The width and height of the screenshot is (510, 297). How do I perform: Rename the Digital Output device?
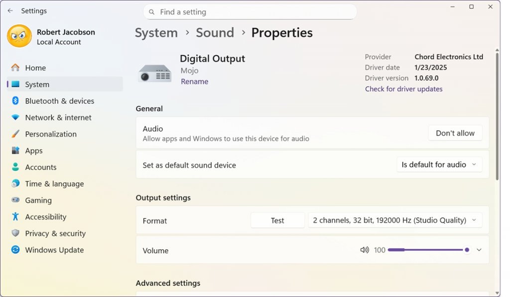(x=194, y=81)
